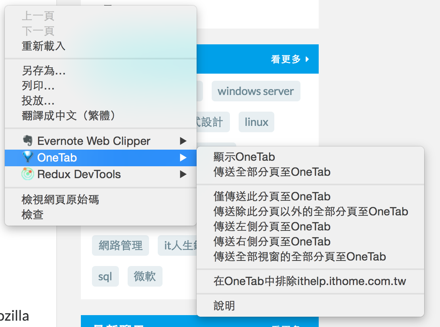Screen dimensions: 440x327
Task: Select 傳送右側分頁至OneTab
Action: pyautogui.click(x=310, y=241)
